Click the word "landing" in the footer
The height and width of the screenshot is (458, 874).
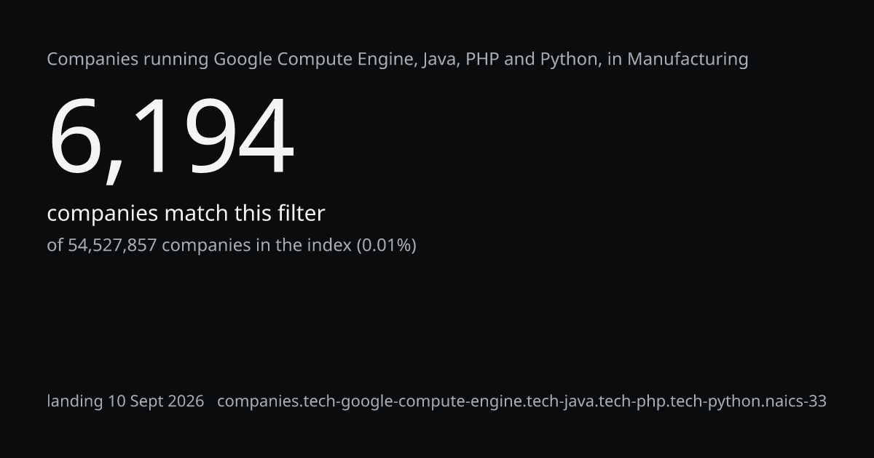(75, 401)
